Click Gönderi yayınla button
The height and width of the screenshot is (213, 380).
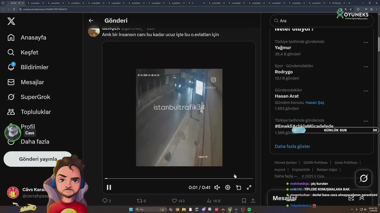coord(38,159)
